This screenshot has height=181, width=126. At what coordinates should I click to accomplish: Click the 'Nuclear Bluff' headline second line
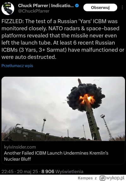(17, 159)
